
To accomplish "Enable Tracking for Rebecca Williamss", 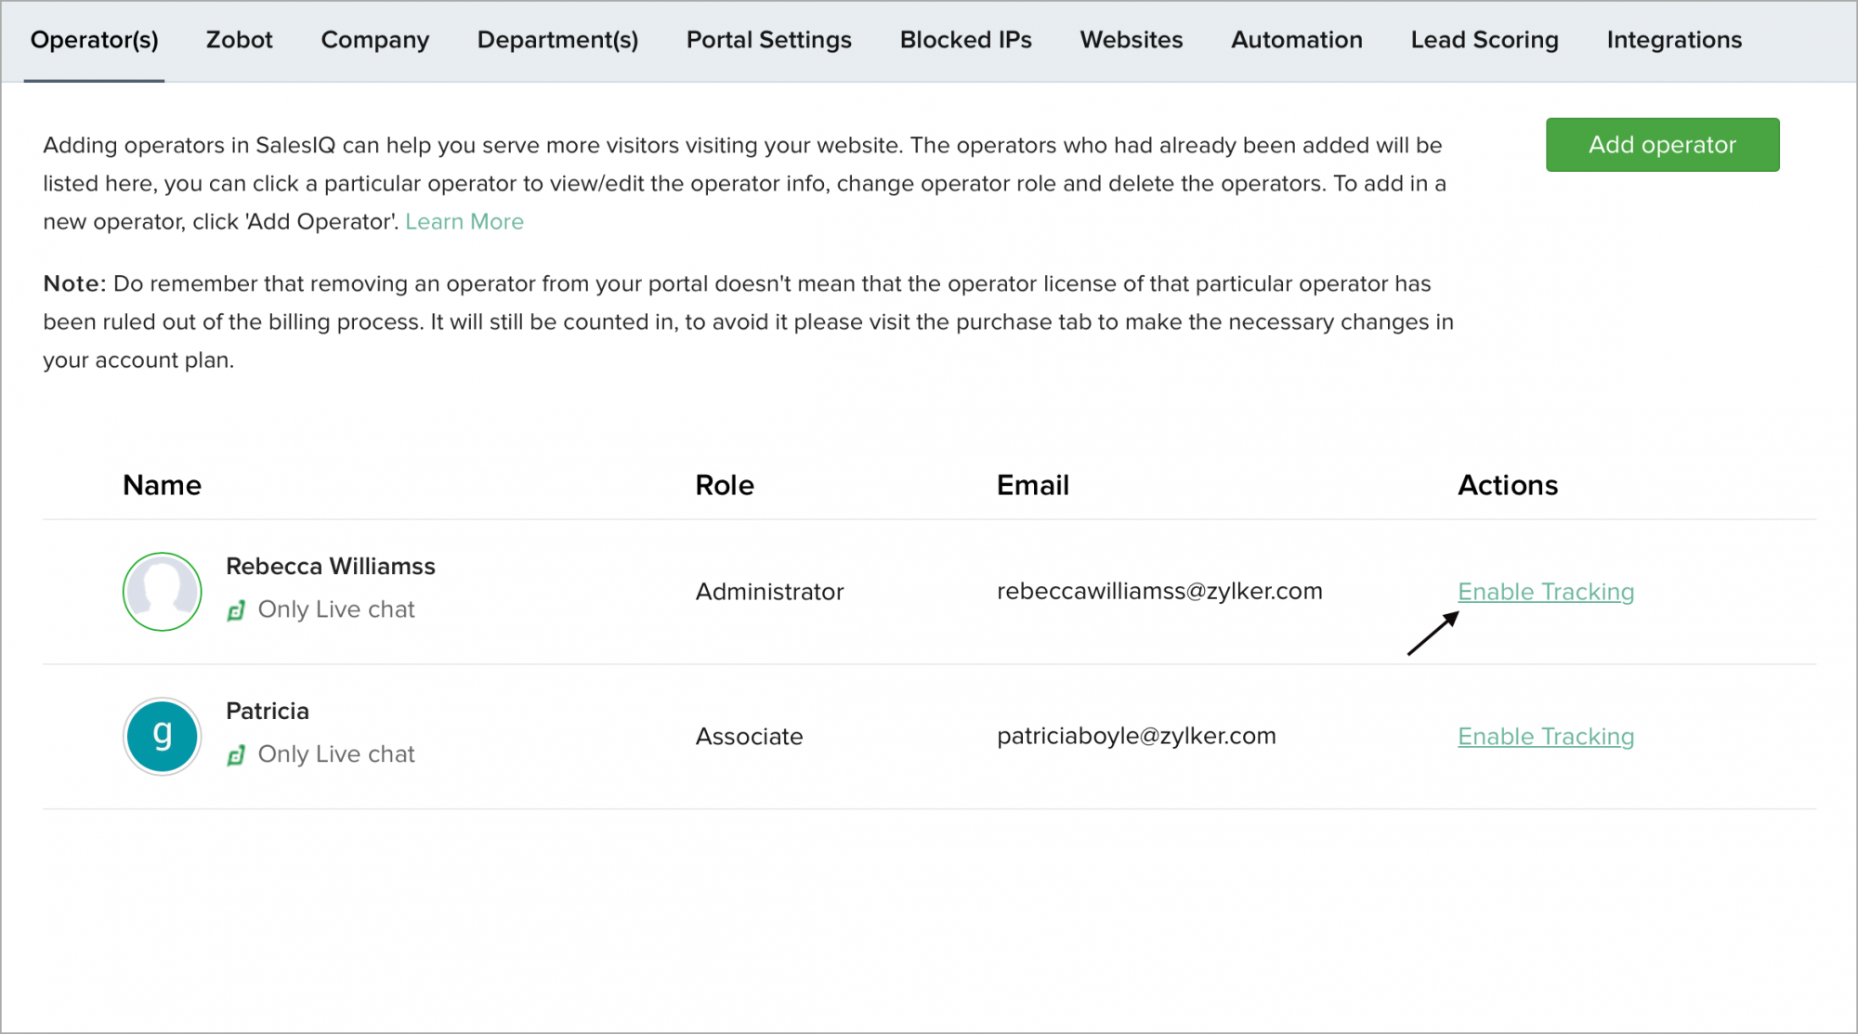I will coord(1546,592).
